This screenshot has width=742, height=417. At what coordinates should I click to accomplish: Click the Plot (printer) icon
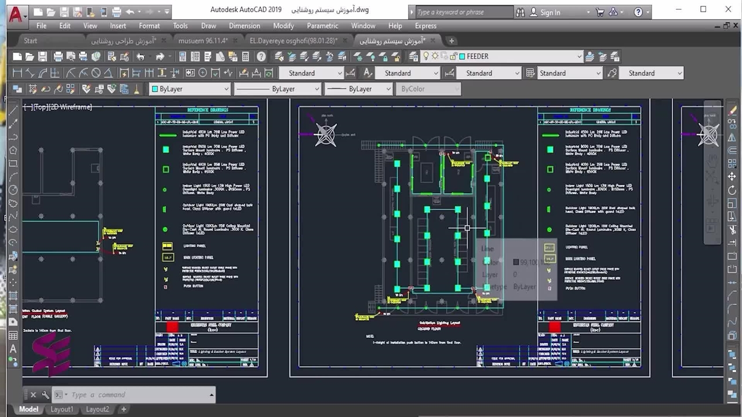click(58, 56)
